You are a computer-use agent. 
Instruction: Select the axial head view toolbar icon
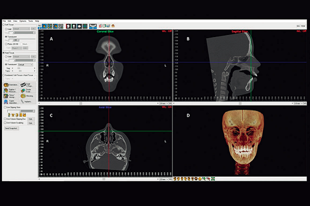80,26
